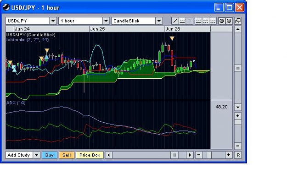The image size is (287, 179).
Task: Zoom out horizontally with bottom minus button
Action: tap(199, 155)
